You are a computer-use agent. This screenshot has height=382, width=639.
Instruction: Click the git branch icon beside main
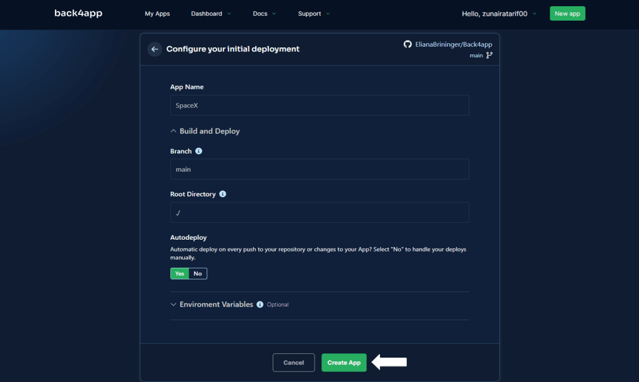click(489, 55)
